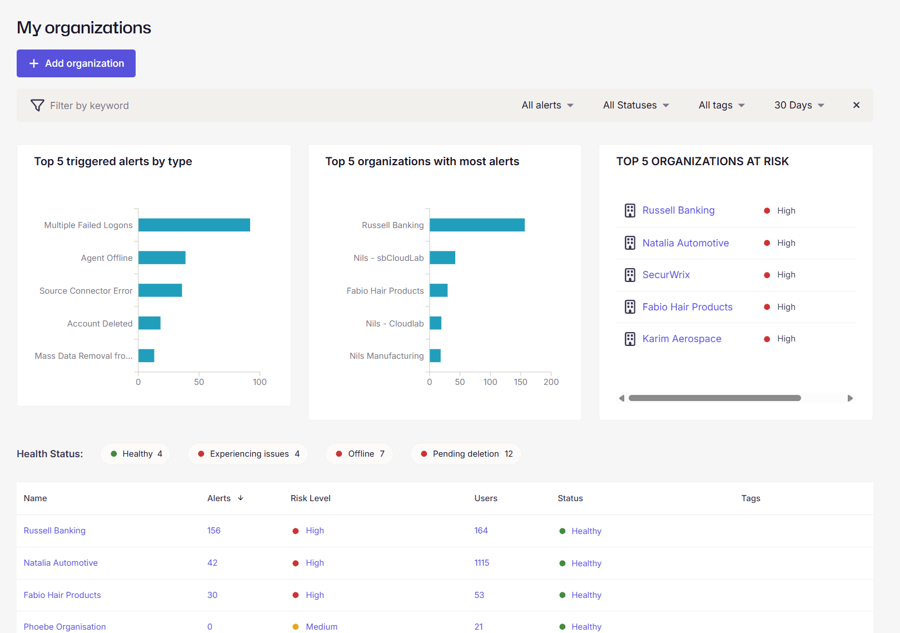Open Fabio Hair Products in risk list
The width and height of the screenshot is (900, 633).
coord(687,307)
